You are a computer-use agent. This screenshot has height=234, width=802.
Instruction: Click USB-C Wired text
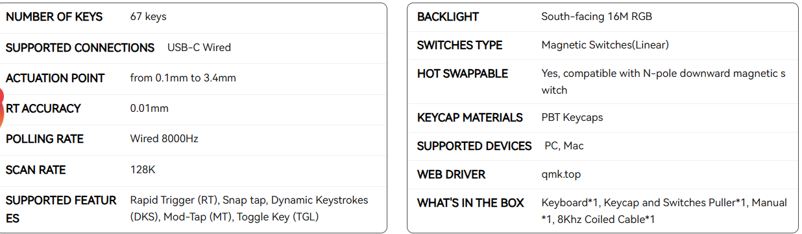(x=199, y=48)
